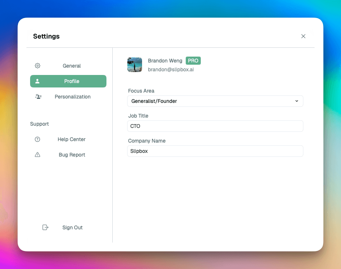Click the name Brandon Weng
This screenshot has width=341, height=269.
[165, 61]
